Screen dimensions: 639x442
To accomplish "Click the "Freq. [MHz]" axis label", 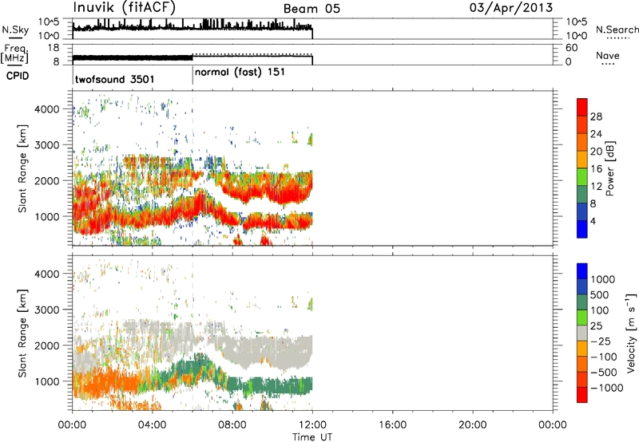I will pos(15,53).
